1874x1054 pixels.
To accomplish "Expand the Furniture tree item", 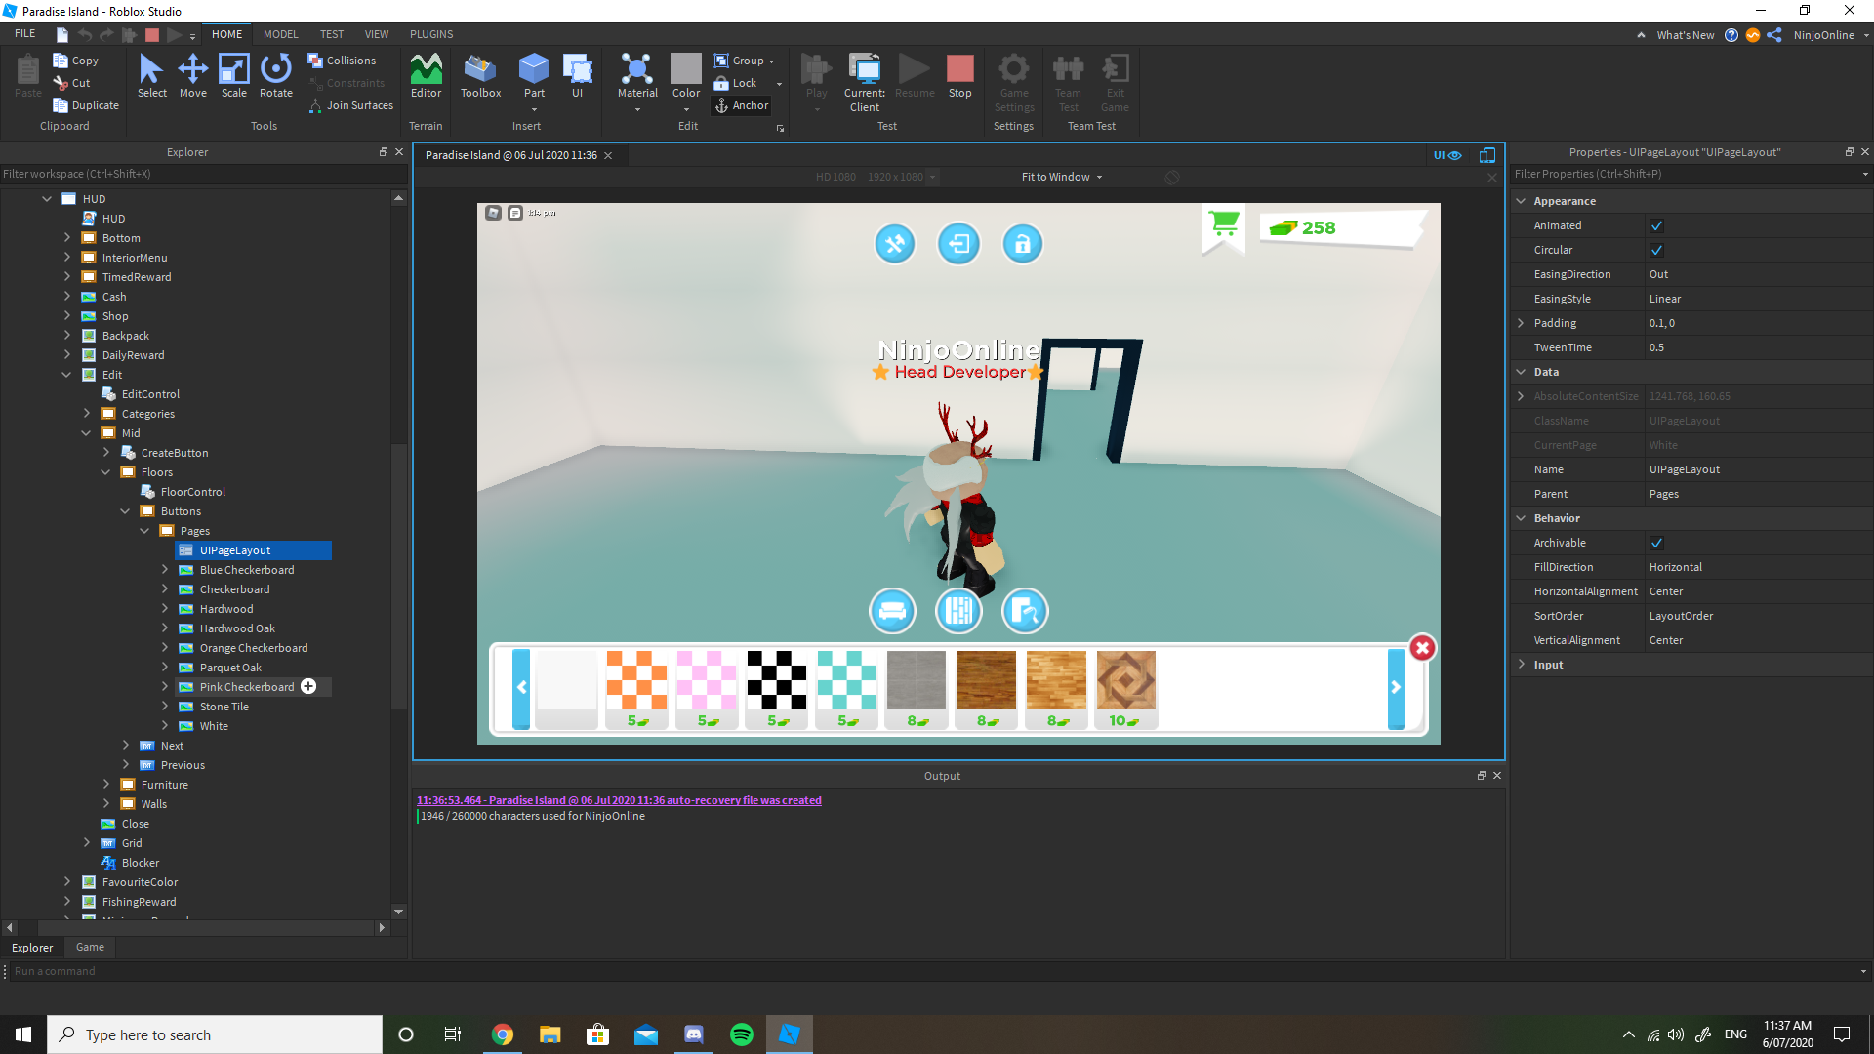I will pyautogui.click(x=106, y=784).
